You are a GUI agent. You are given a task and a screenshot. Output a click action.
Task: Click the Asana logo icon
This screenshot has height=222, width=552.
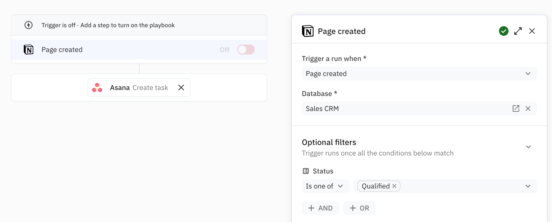click(x=97, y=87)
